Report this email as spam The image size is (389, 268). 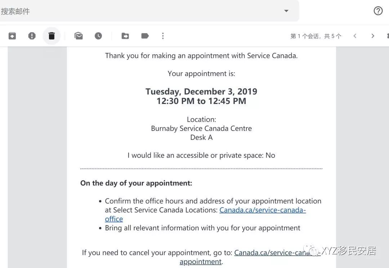click(32, 36)
